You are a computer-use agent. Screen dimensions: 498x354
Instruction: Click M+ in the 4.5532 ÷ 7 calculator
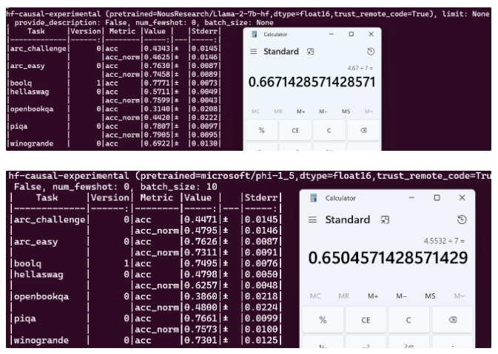tap(373, 296)
